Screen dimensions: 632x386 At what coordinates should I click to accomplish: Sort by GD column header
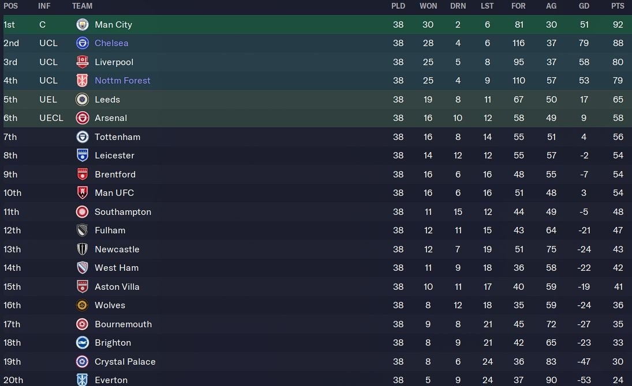[584, 6]
